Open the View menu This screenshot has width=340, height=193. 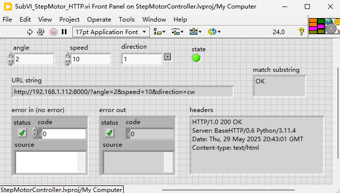(45, 20)
